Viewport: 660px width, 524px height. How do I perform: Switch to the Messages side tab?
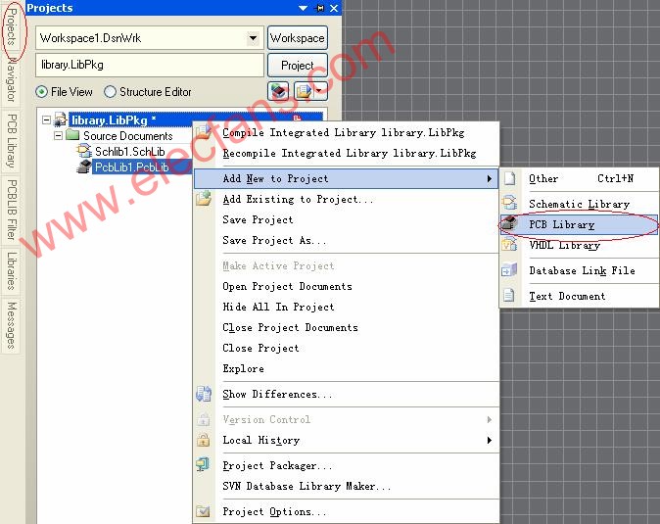tap(12, 325)
